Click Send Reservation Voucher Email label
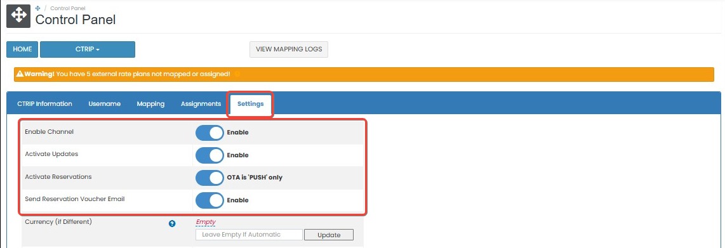725x248 pixels. pyautogui.click(x=75, y=200)
